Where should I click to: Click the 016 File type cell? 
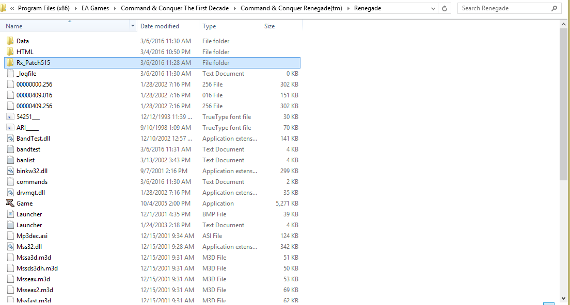coord(213,95)
